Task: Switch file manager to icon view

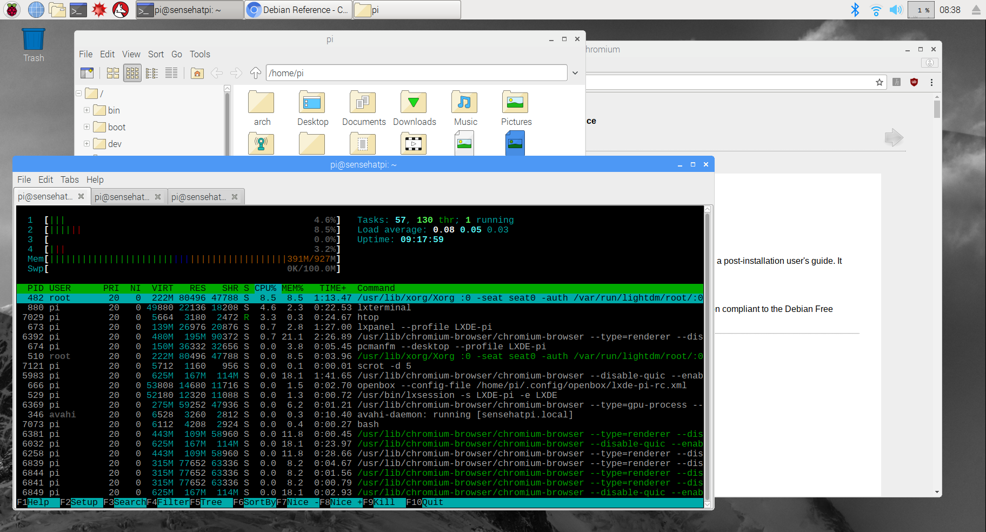Action: point(113,73)
